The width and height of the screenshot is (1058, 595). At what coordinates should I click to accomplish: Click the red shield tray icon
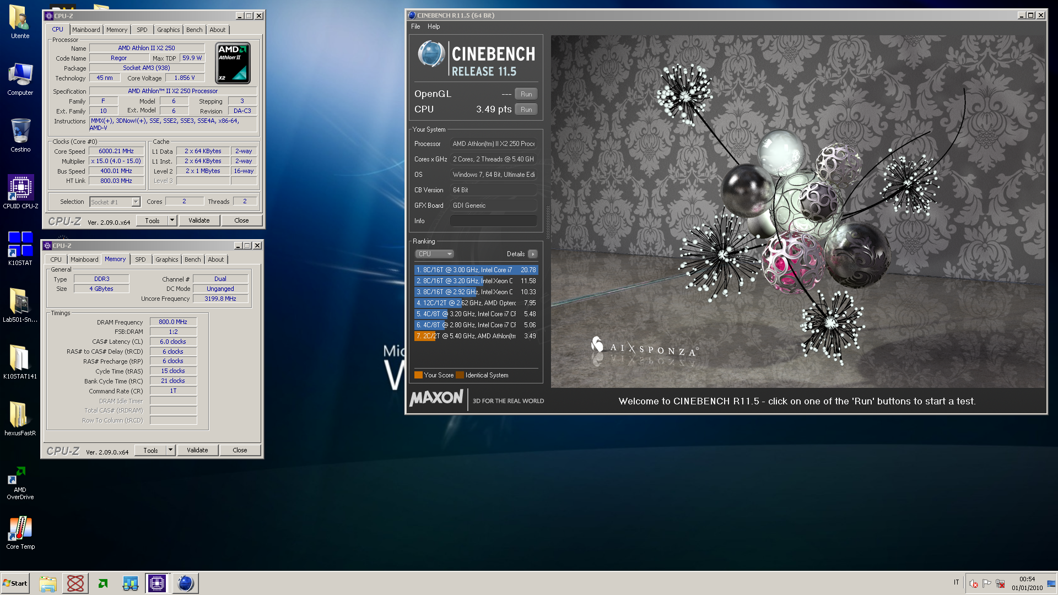click(973, 583)
